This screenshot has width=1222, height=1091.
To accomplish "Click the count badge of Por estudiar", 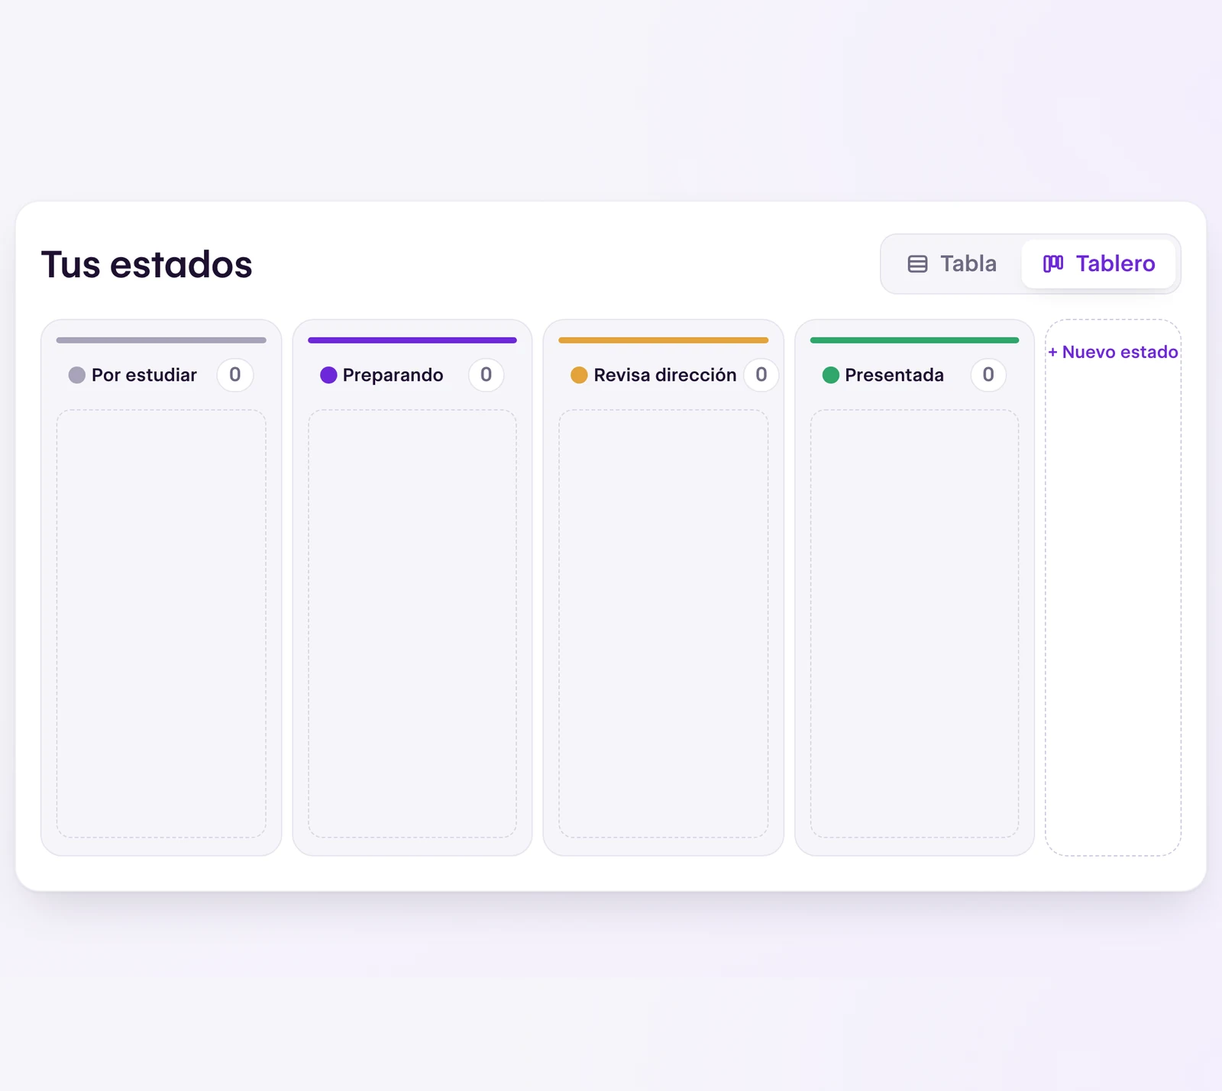I will point(235,375).
